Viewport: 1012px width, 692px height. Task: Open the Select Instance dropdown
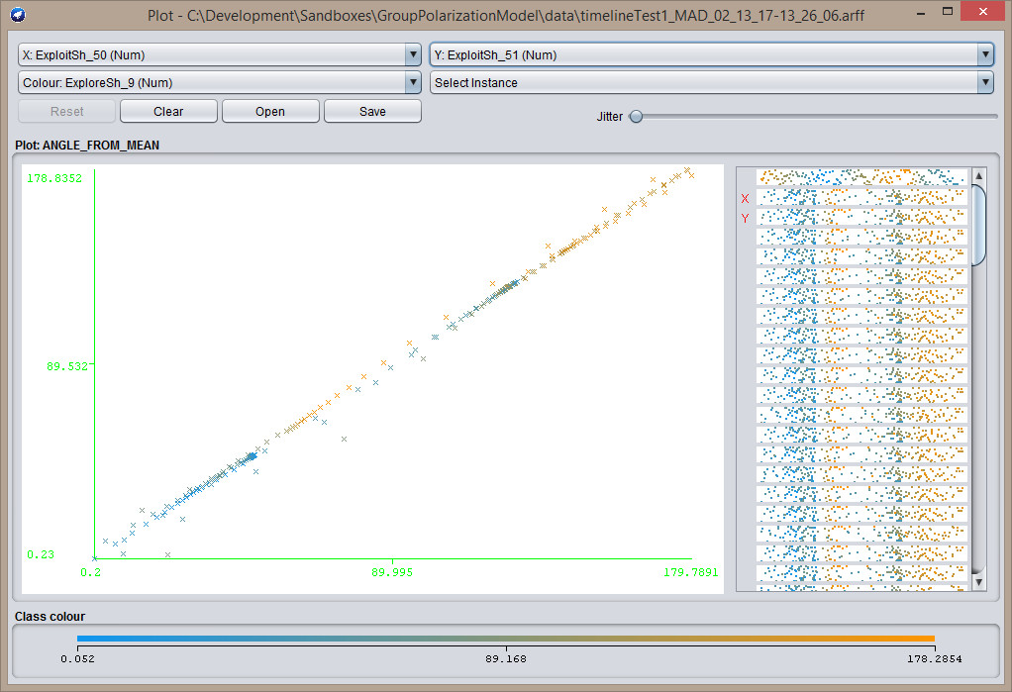pos(711,83)
